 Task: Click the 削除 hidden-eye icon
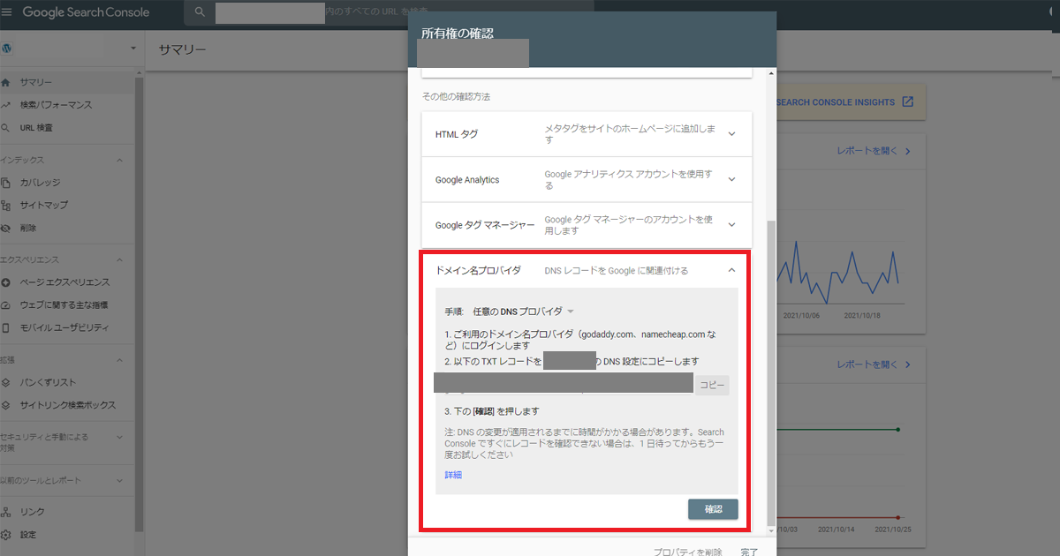(x=6, y=229)
